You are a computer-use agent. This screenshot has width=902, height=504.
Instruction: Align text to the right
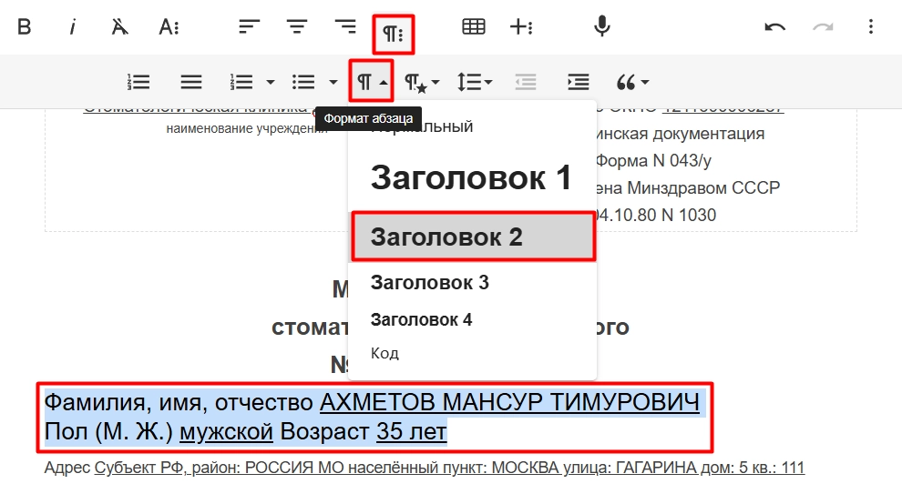[345, 27]
